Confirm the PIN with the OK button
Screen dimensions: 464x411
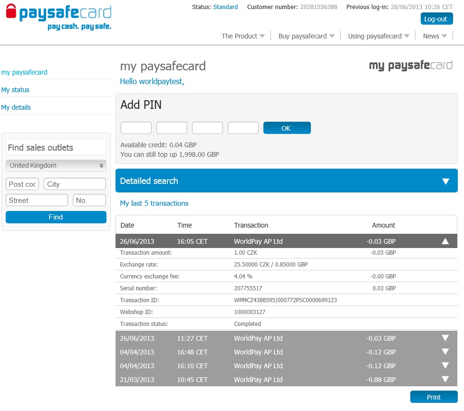[x=287, y=128]
